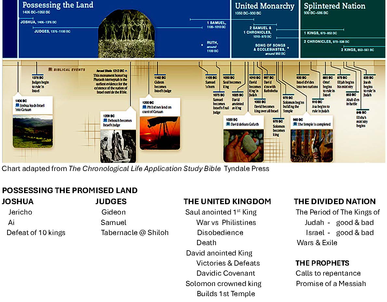Image resolution: width=387 pixels, height=302 pixels.
Task: Select the book icon by The Temple is completed
Action: pos(296,124)
